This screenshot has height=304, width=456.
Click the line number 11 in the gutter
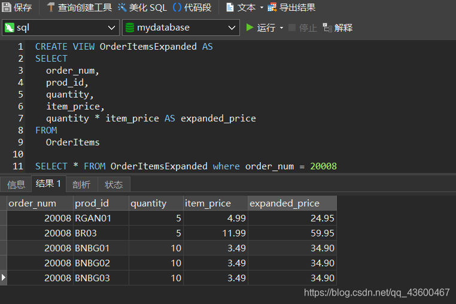[18, 166]
